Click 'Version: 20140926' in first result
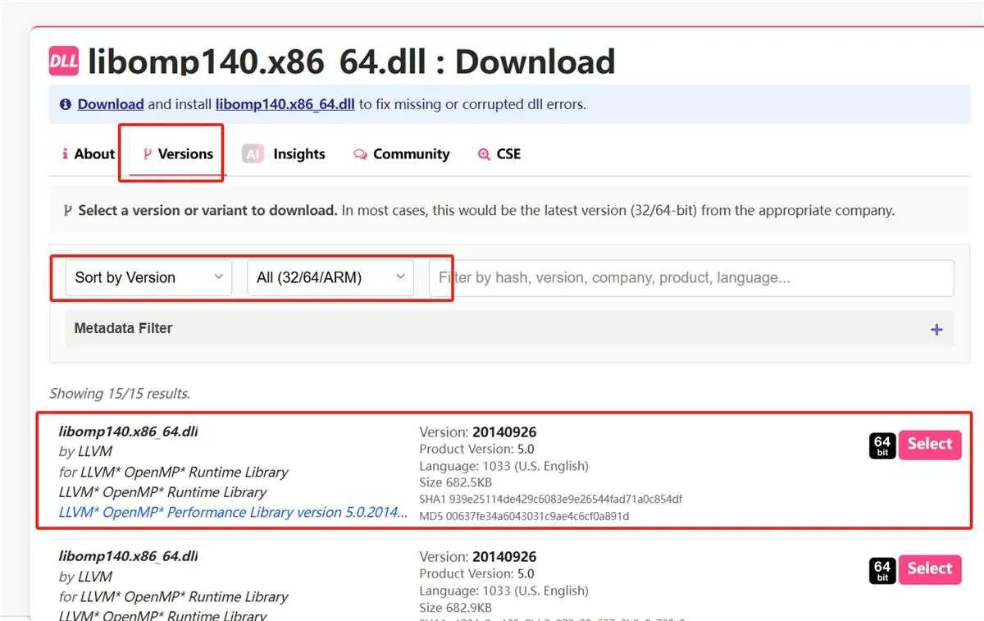984x621 pixels. 477,432
